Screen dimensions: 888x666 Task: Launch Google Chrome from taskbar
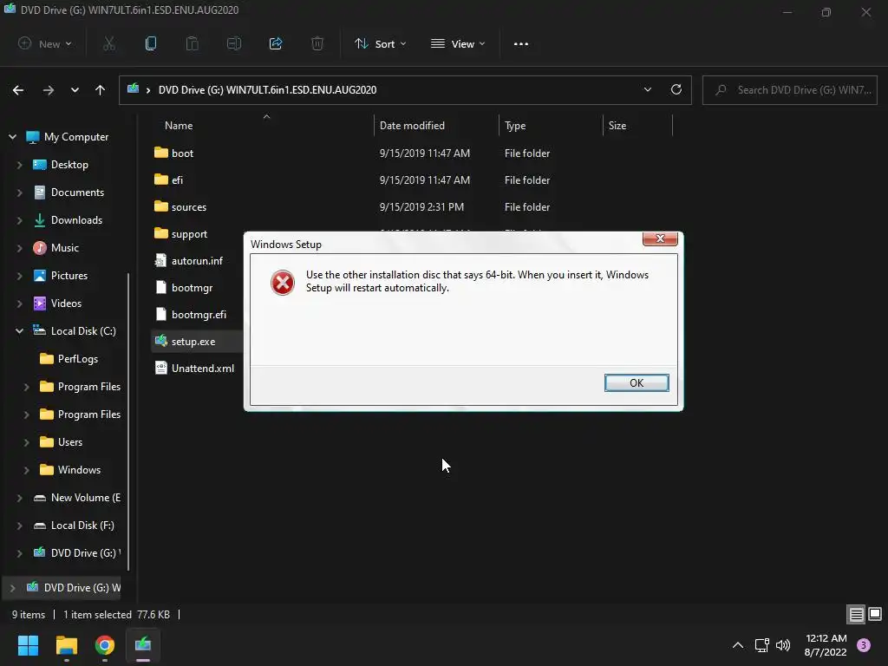pyautogui.click(x=105, y=645)
